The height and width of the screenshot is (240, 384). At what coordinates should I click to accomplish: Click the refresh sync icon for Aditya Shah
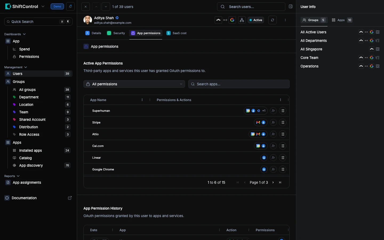(273, 20)
